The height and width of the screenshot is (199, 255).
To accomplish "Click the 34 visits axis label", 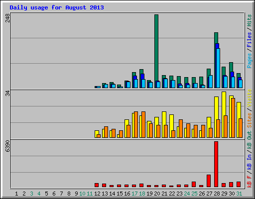I will pos(7,94).
